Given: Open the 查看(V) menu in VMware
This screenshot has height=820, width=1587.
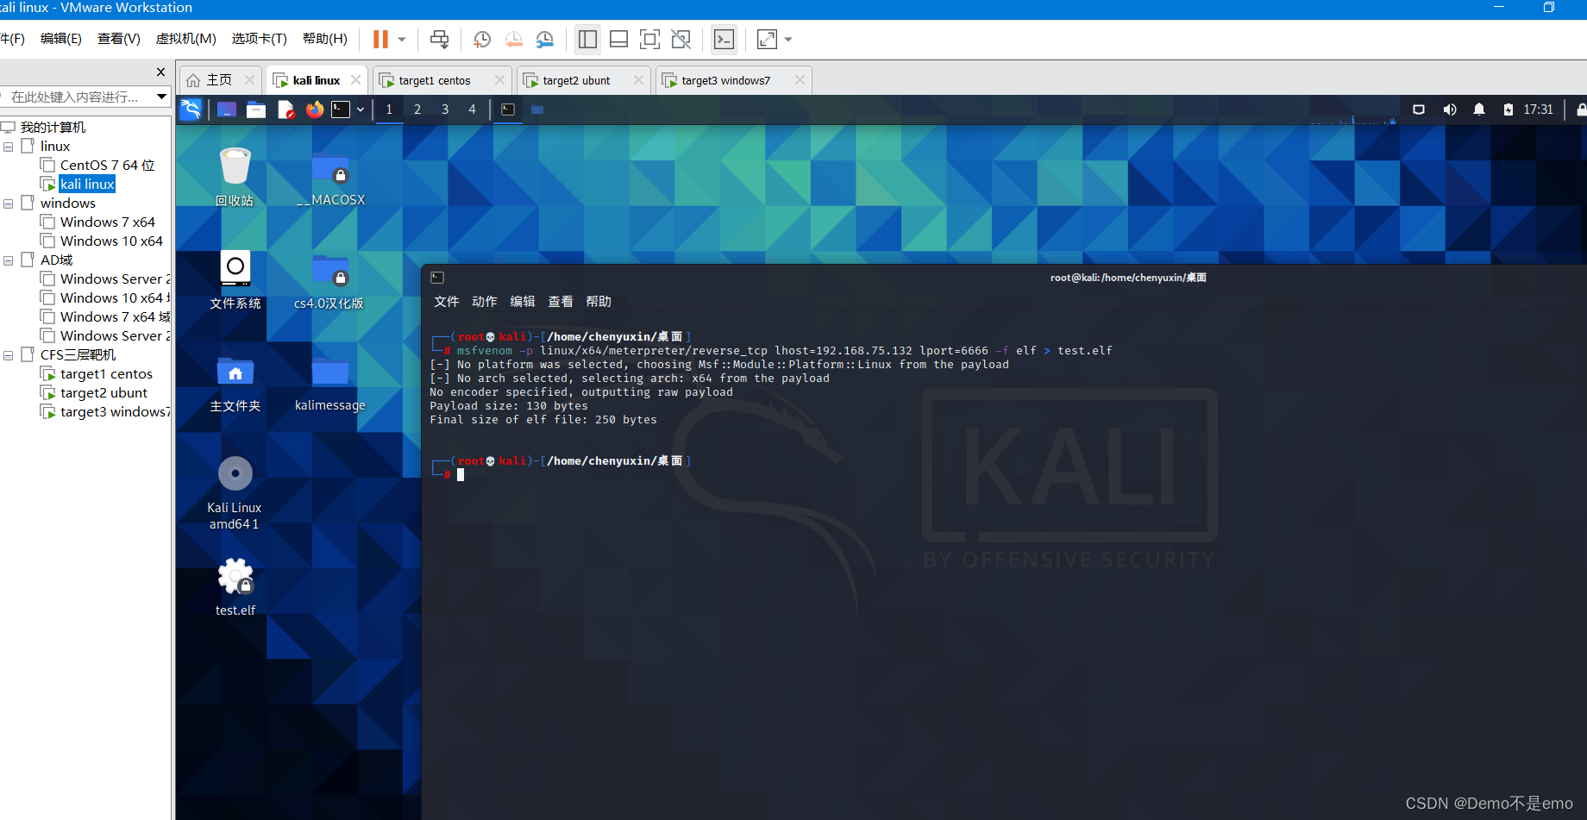Looking at the screenshot, I should pos(119,39).
